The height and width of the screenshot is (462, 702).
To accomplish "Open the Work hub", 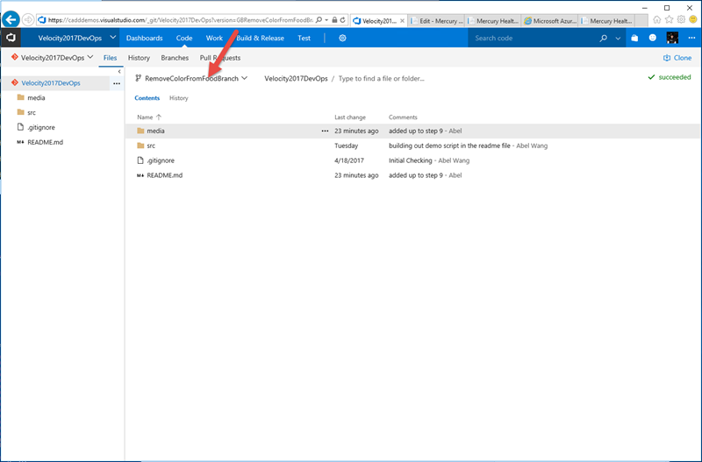I will 214,38.
